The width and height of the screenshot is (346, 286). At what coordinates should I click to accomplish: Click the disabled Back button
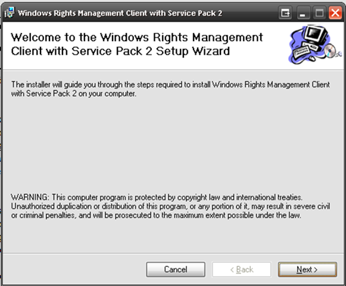tap(242, 269)
